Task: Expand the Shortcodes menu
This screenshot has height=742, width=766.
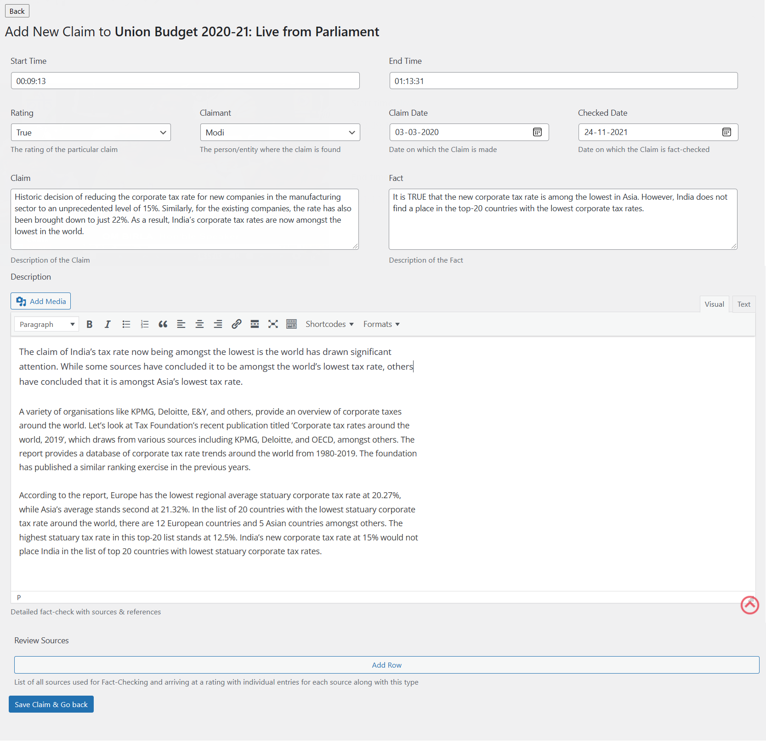Action: click(x=329, y=324)
